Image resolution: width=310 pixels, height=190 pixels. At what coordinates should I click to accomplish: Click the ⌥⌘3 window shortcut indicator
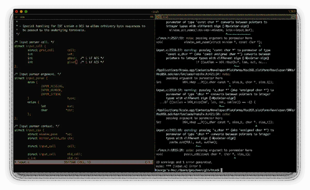(292, 12)
